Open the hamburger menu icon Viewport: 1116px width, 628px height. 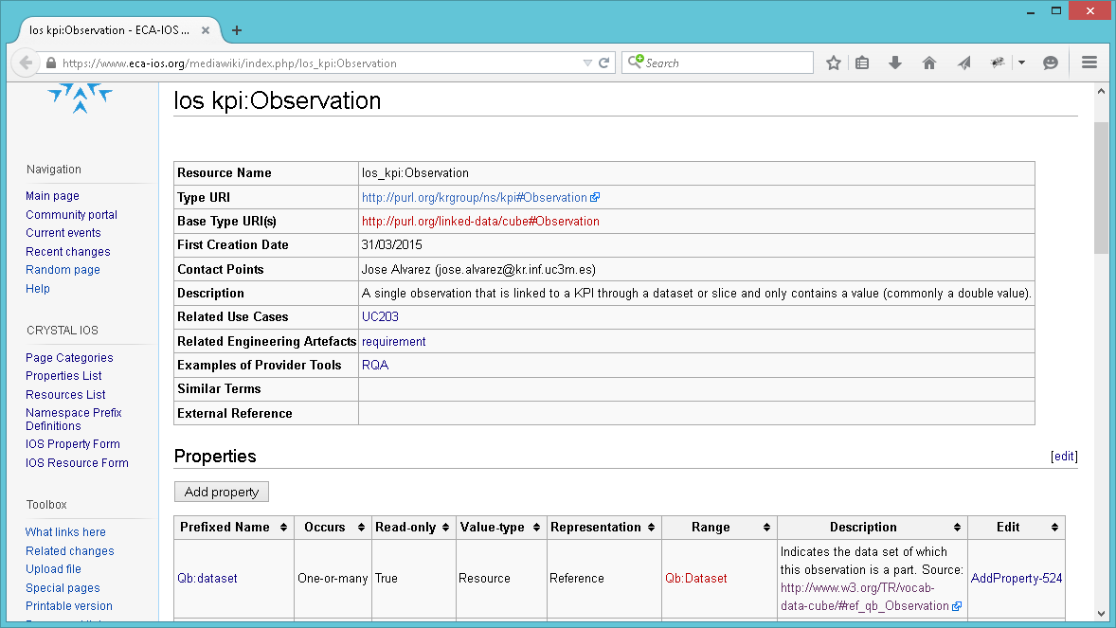pyautogui.click(x=1089, y=63)
